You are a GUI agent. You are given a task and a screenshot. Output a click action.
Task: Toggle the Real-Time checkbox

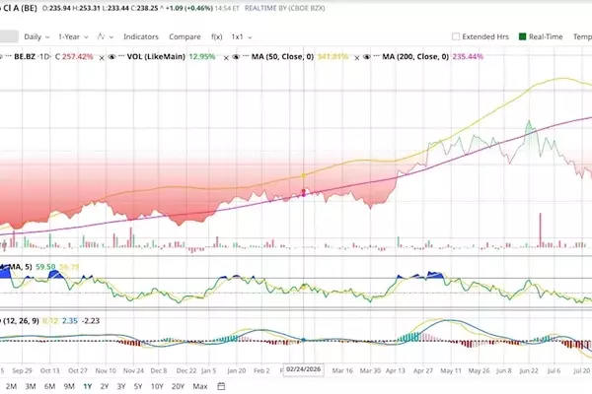pos(523,36)
